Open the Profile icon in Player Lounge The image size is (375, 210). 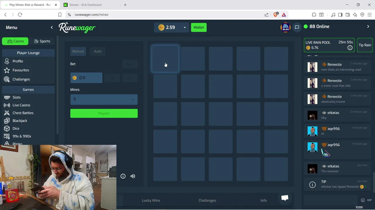coord(7,61)
